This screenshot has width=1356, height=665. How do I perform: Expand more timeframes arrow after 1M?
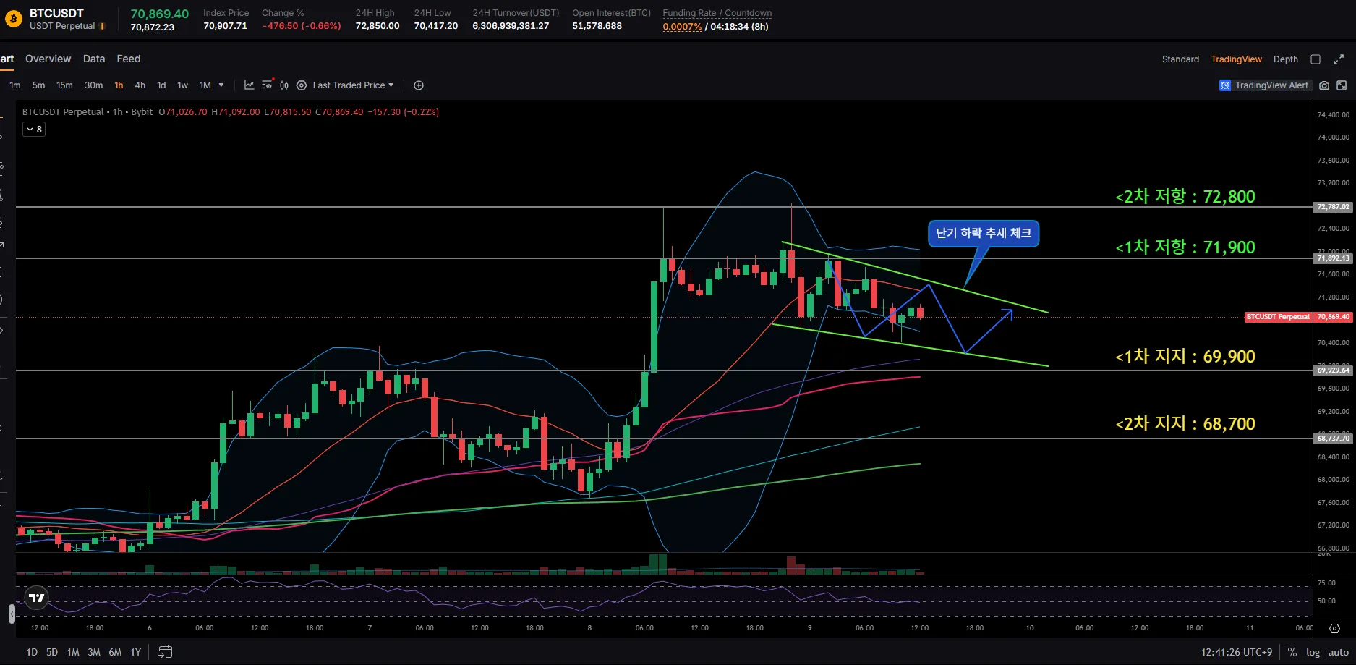coord(221,85)
